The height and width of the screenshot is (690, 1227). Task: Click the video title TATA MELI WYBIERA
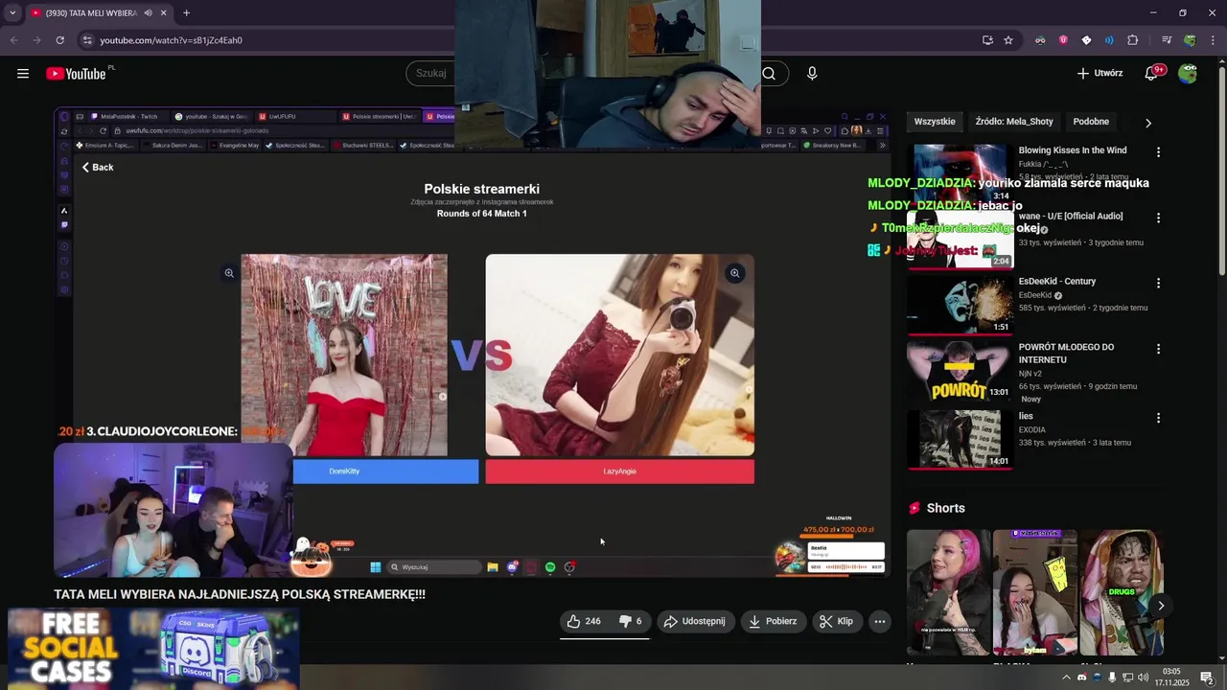click(x=240, y=595)
